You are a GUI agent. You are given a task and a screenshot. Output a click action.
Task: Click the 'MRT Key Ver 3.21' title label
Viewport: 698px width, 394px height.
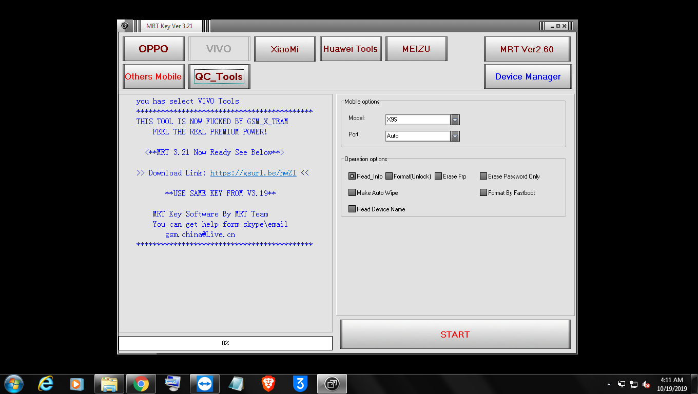[x=169, y=26]
